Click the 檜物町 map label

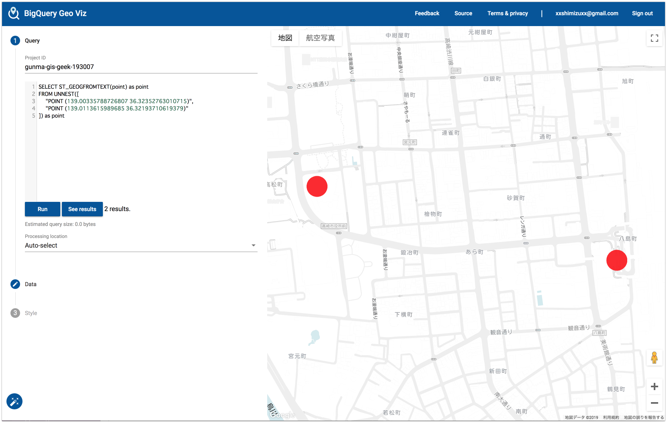[433, 214]
